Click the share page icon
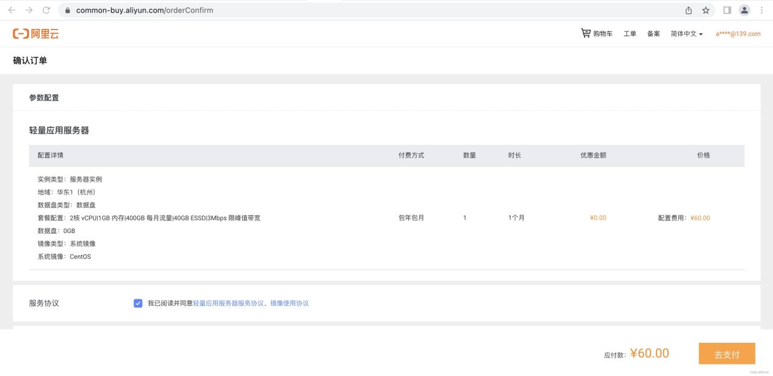The image size is (773, 376). (688, 10)
